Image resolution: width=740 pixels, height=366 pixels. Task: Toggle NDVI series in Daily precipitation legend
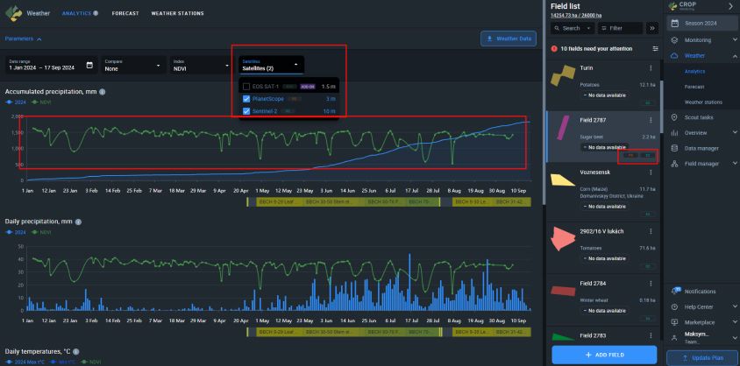click(x=41, y=232)
